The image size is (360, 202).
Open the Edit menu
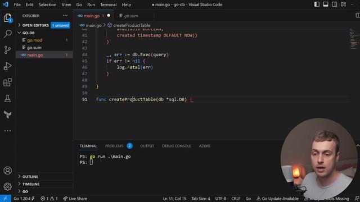pos(30,4)
